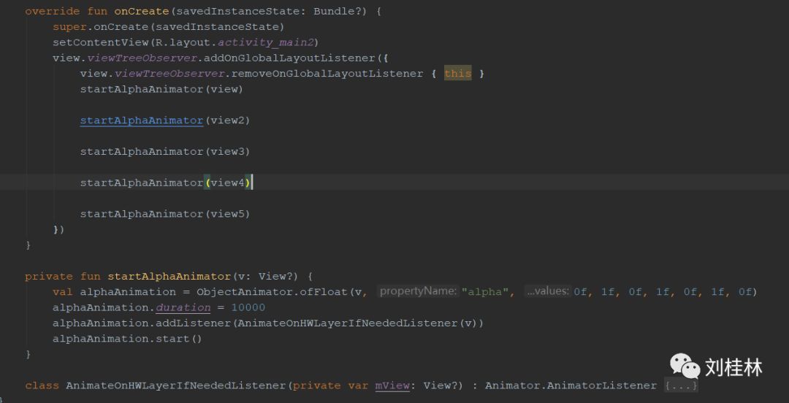Click 'addOnGlobalLayoutListener' method name
789x403 pixels.
point(289,58)
